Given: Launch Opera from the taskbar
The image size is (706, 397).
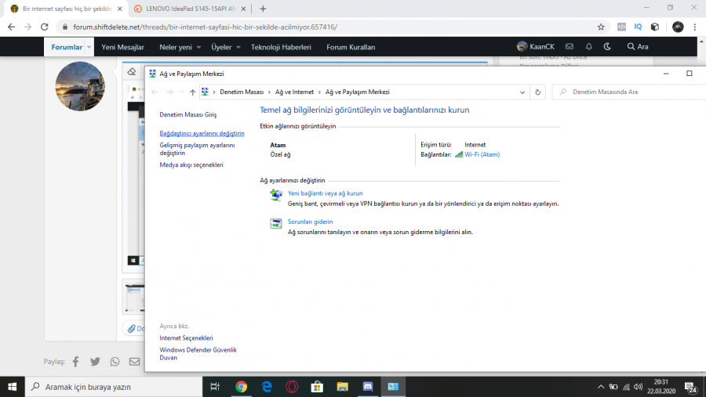Looking at the screenshot, I should [291, 387].
